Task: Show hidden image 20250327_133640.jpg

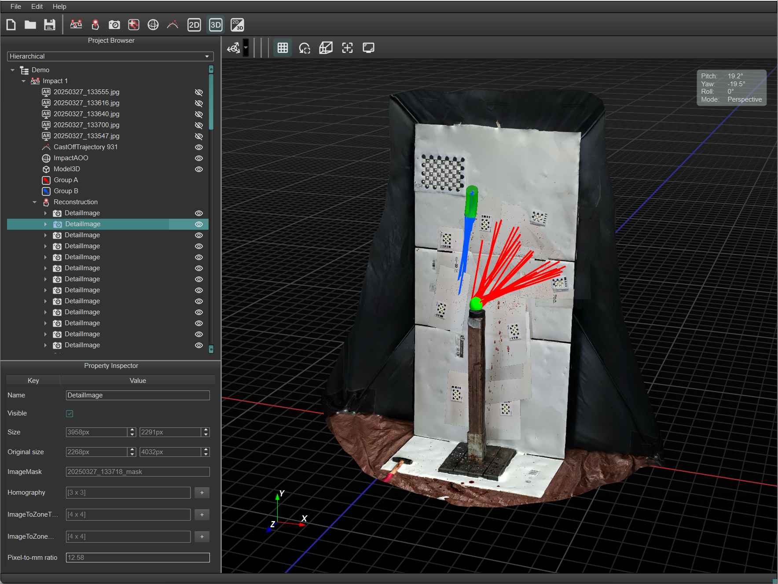Action: (199, 114)
